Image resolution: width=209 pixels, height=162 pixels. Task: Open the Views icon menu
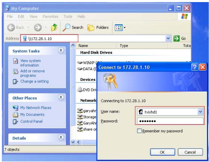tap(119, 28)
